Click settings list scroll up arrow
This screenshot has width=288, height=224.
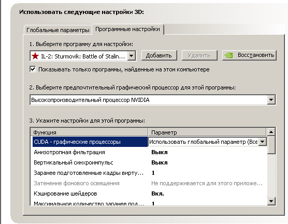(x=271, y=132)
